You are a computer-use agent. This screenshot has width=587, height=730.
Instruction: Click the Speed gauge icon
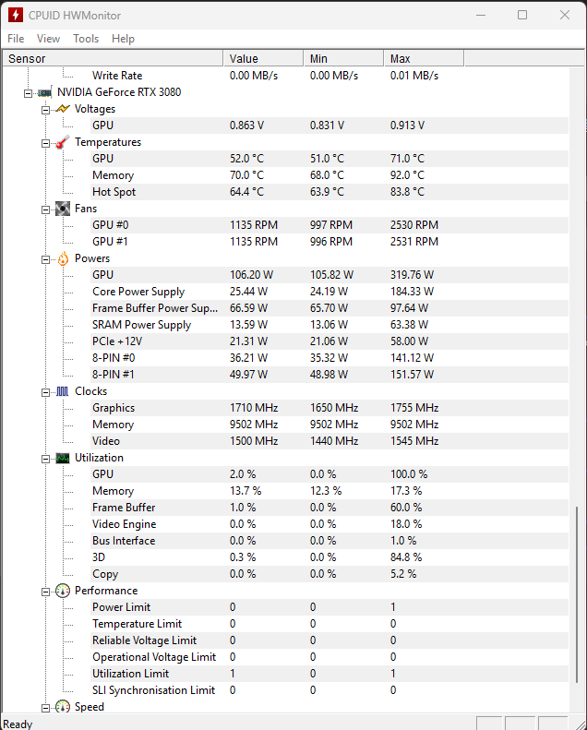[63, 707]
